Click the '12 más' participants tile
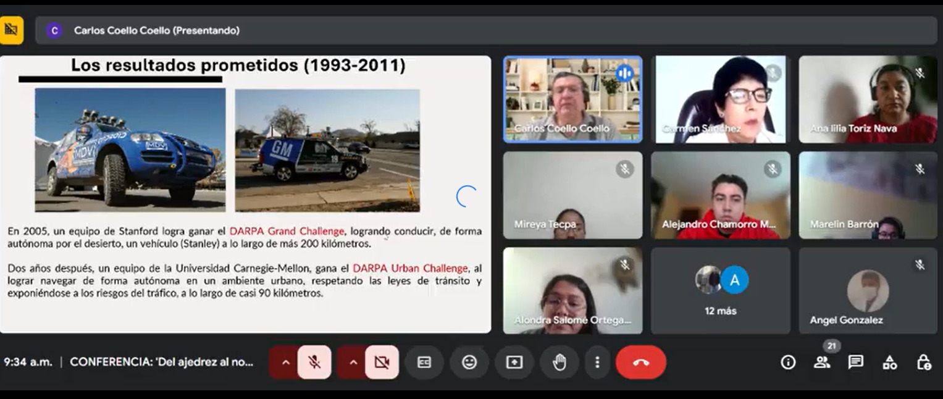The height and width of the screenshot is (399, 943). click(720, 290)
